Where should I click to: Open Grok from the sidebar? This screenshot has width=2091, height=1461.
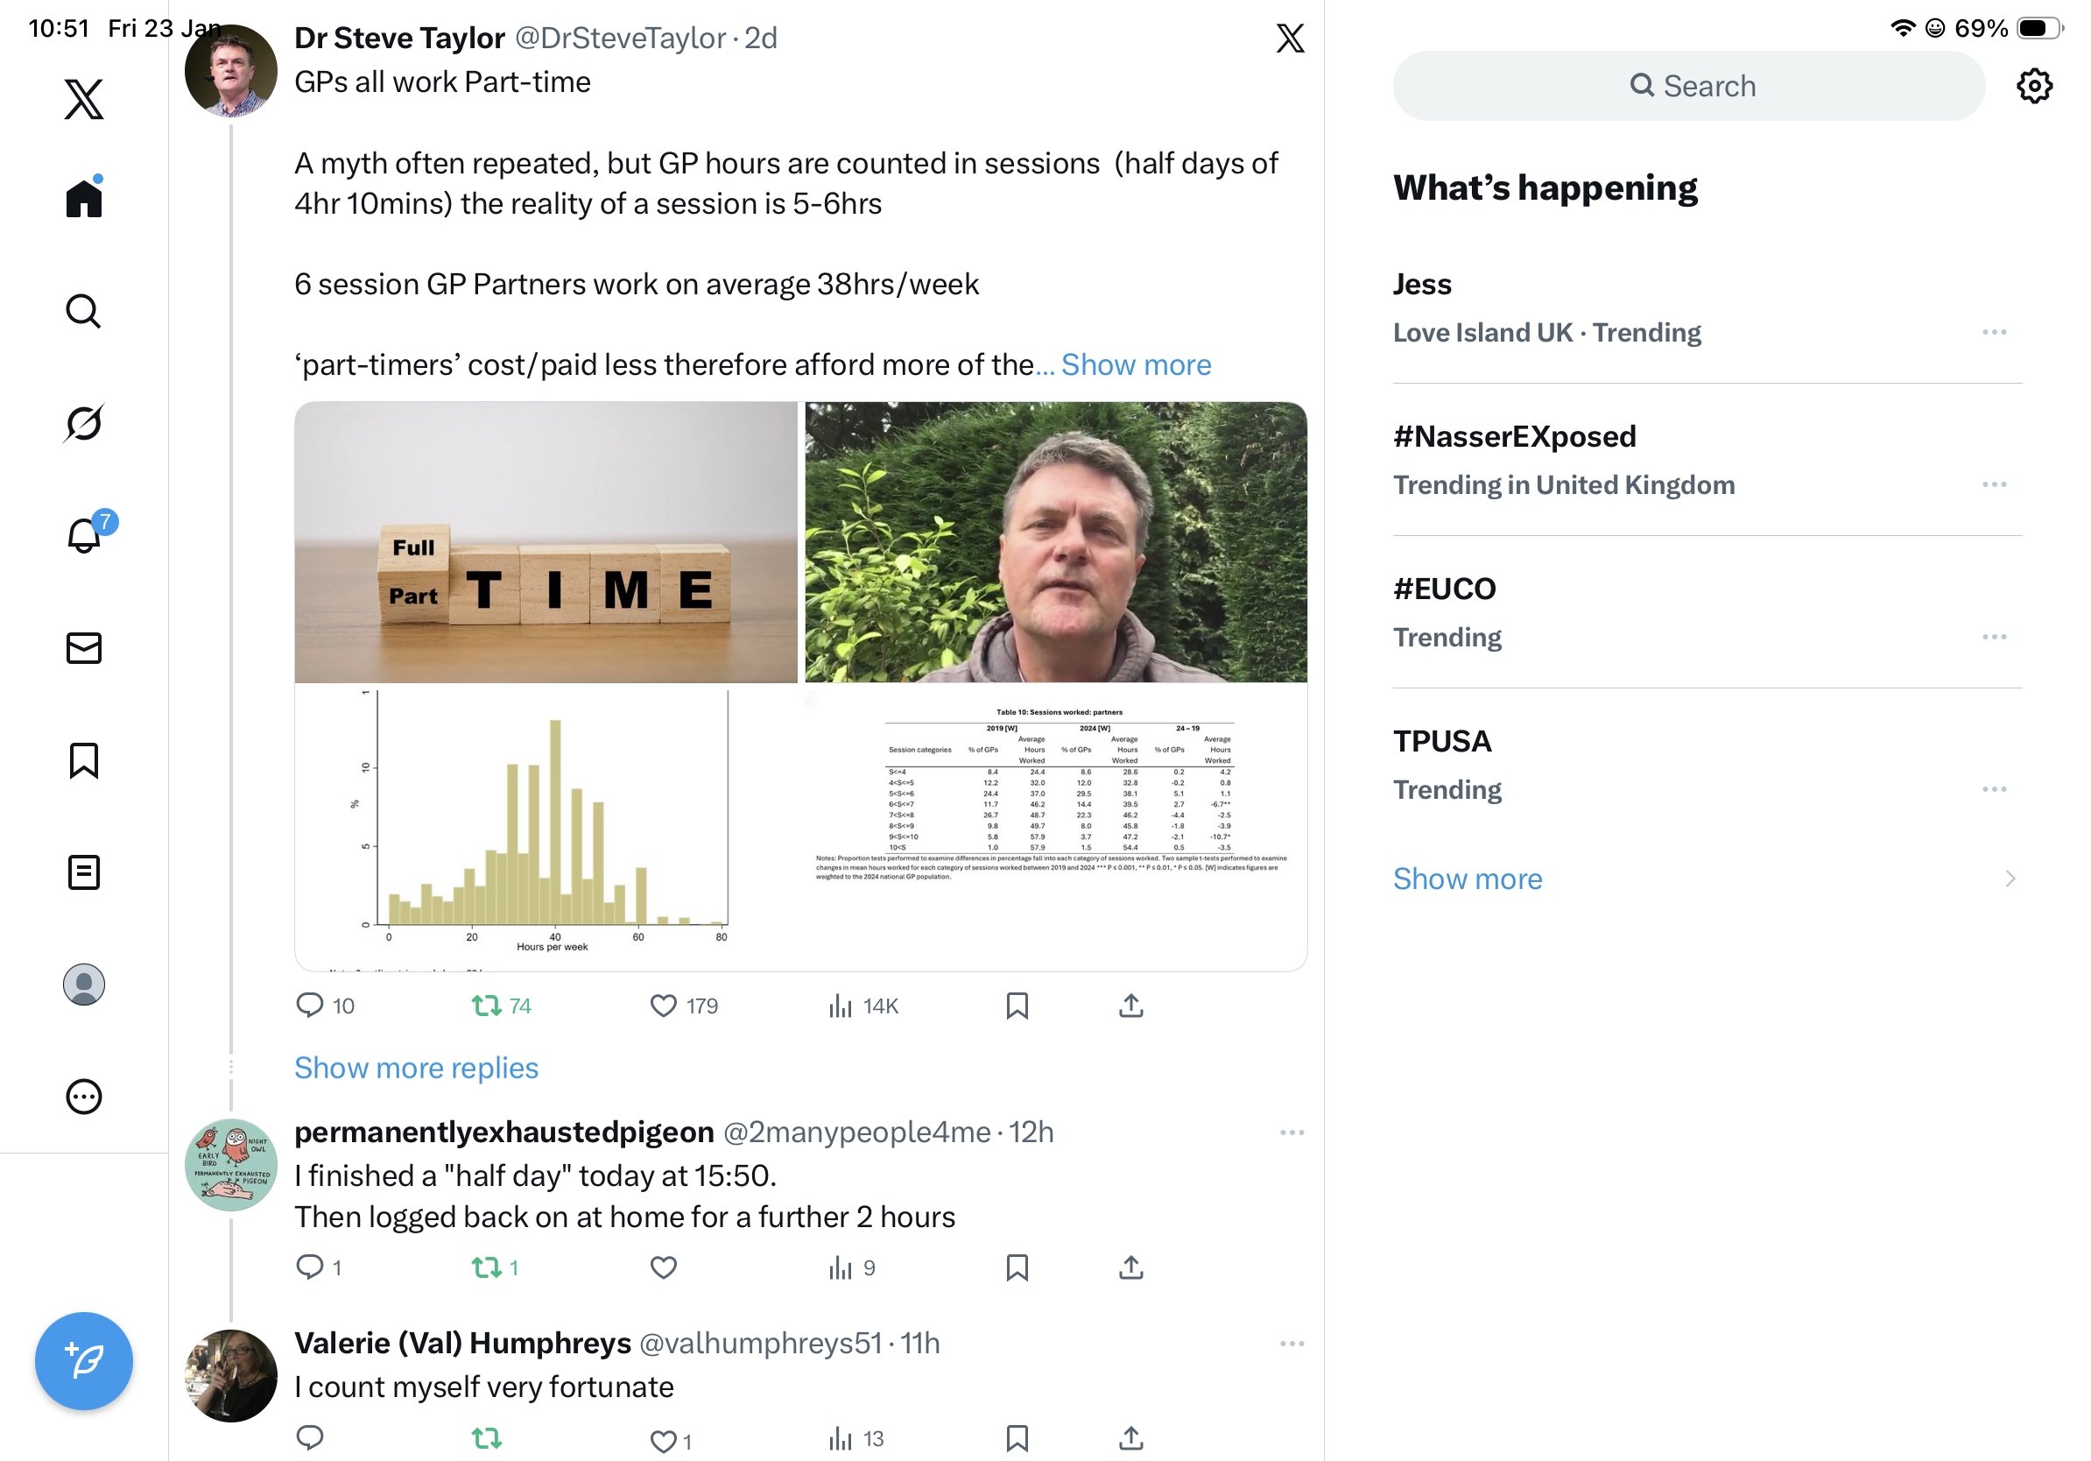[x=84, y=424]
